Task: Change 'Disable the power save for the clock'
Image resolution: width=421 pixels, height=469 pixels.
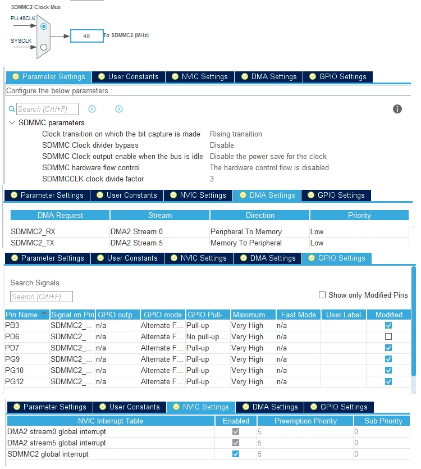Action: point(268,157)
